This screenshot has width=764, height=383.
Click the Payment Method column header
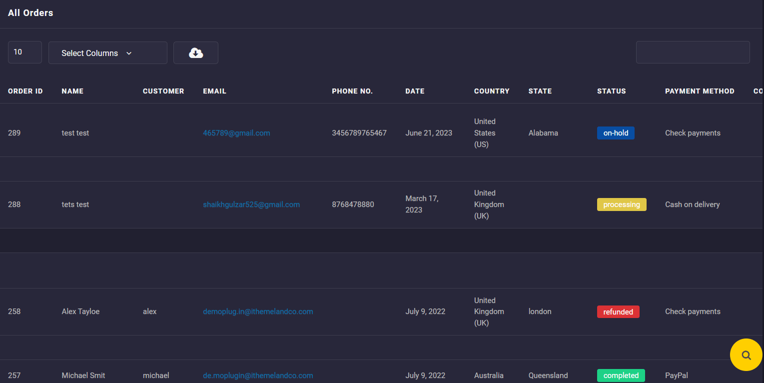click(700, 91)
